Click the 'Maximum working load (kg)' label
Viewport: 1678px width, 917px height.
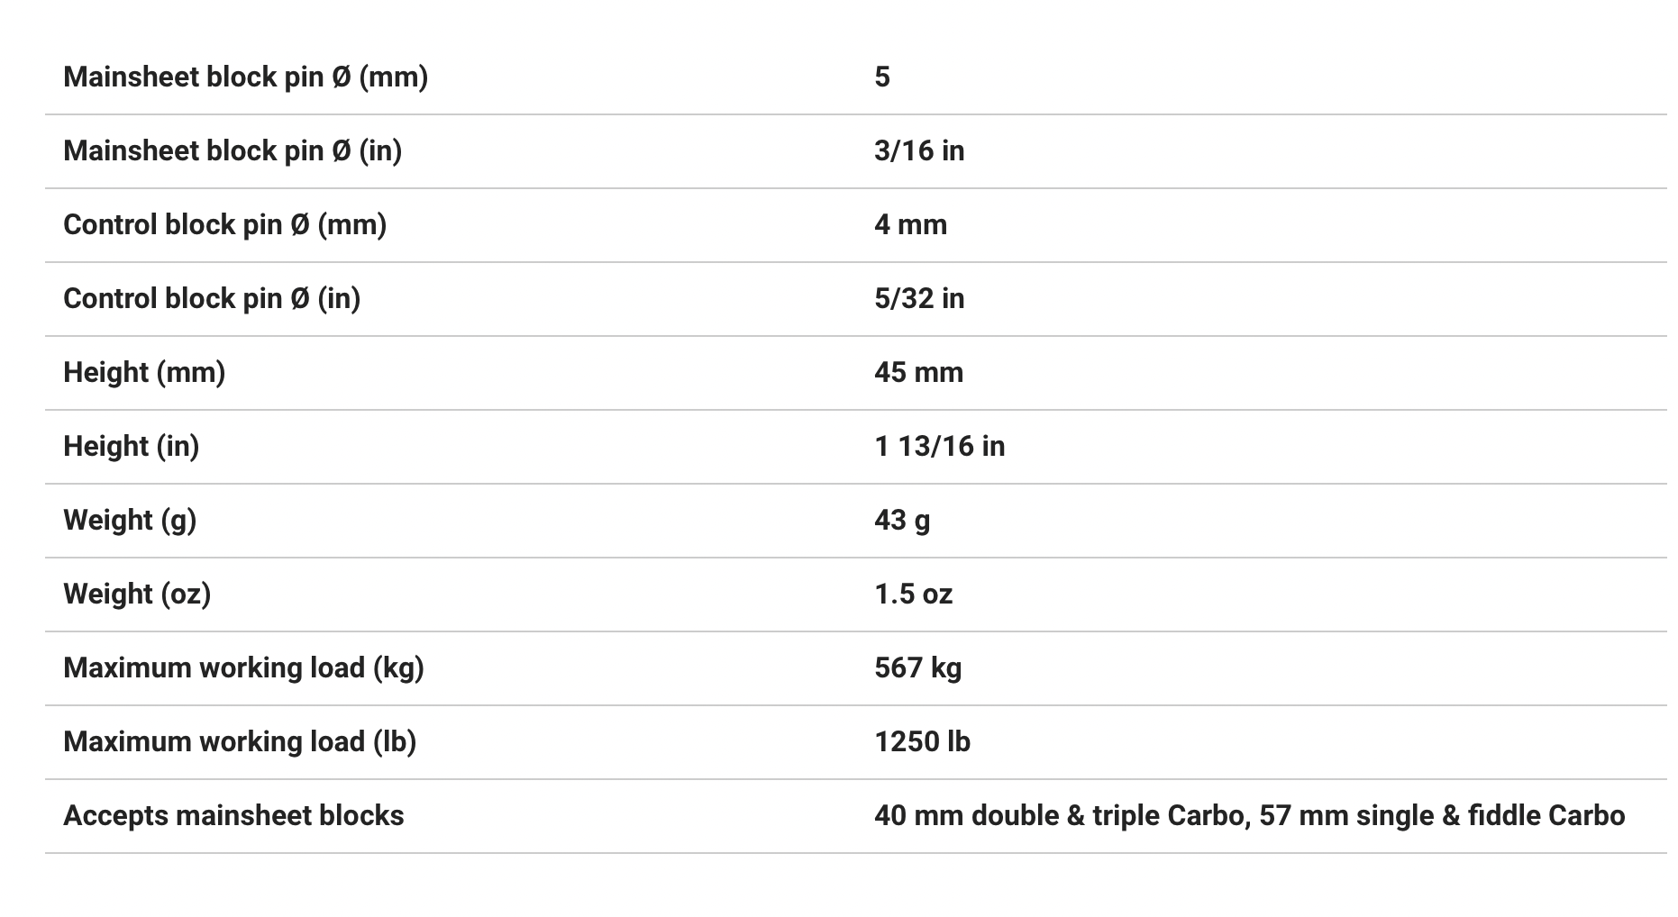pos(243,668)
